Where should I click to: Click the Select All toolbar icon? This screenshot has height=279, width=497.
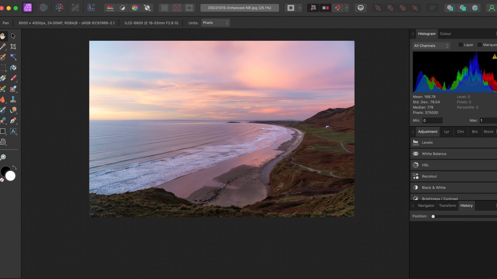[165, 8]
